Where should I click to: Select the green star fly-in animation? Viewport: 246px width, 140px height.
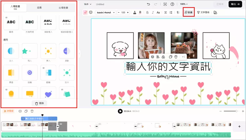(x=30, y=51)
